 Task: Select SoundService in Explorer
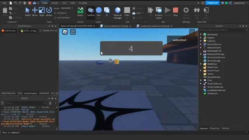click(x=214, y=77)
